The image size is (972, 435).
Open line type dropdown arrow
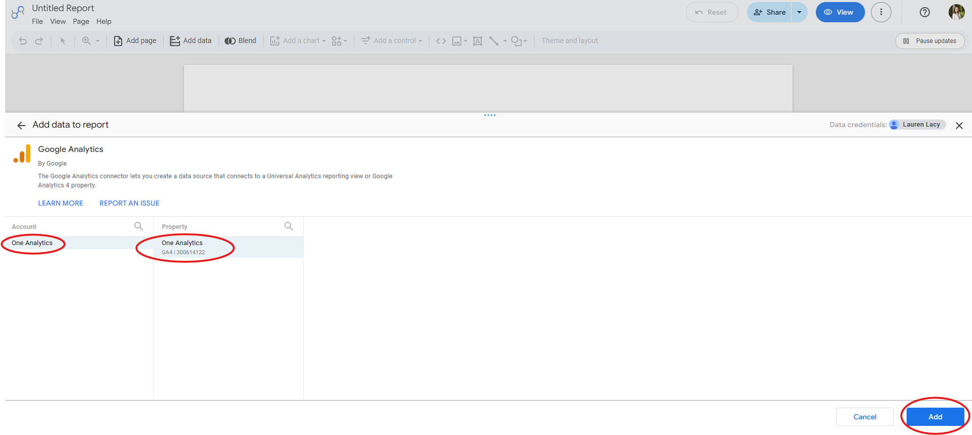click(505, 41)
